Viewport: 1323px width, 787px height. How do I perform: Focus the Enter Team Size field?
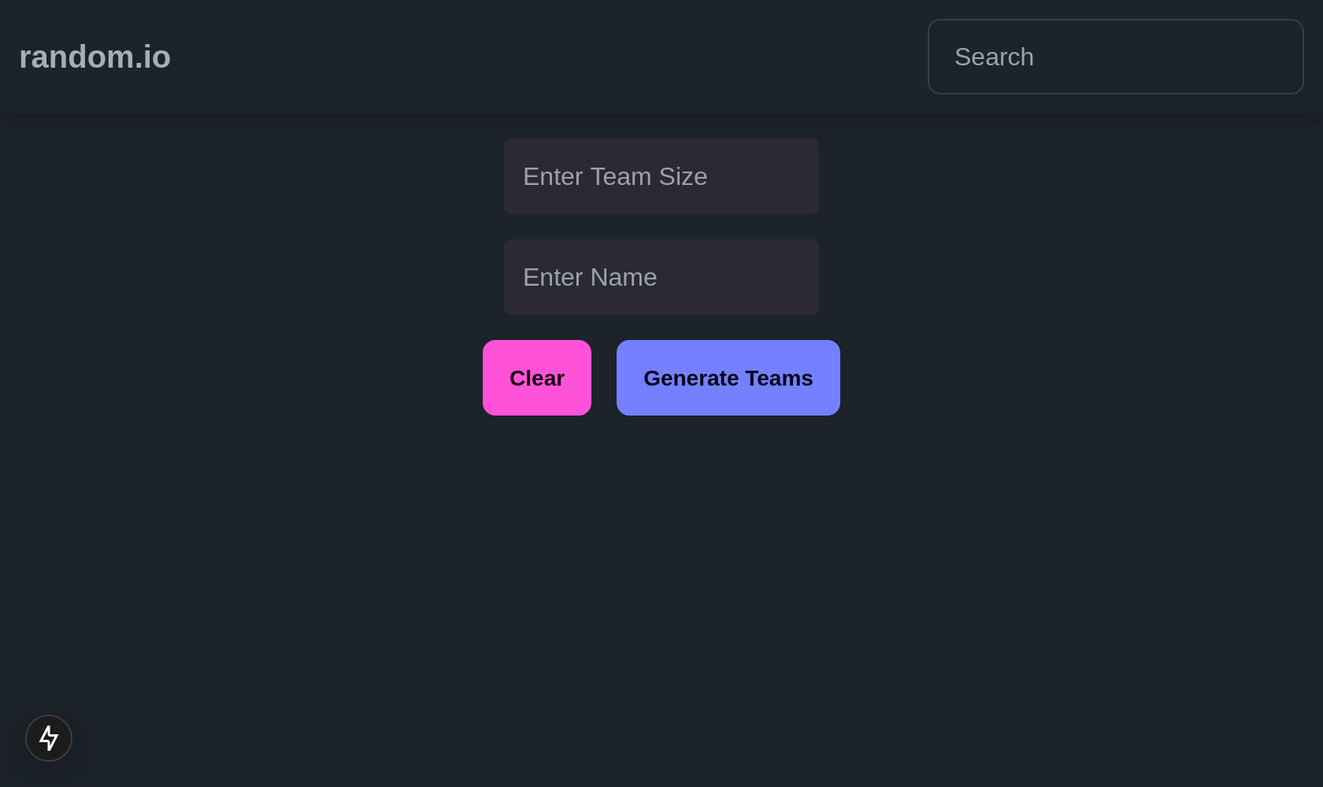(661, 176)
